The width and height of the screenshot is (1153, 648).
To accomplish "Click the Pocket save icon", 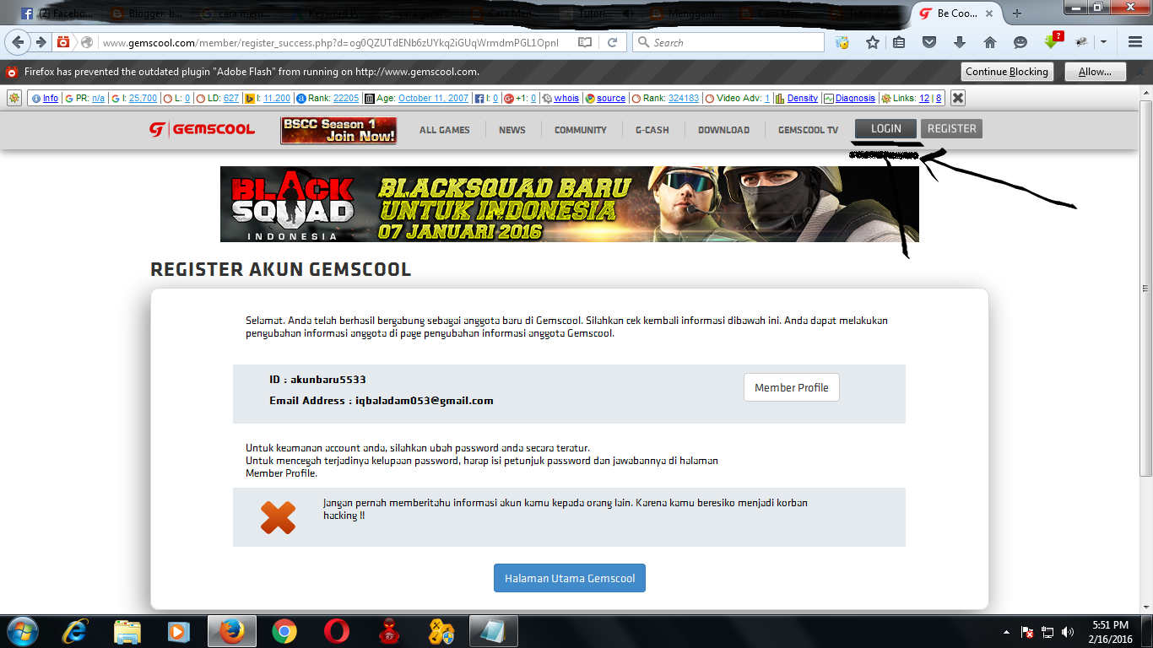I will (x=929, y=42).
